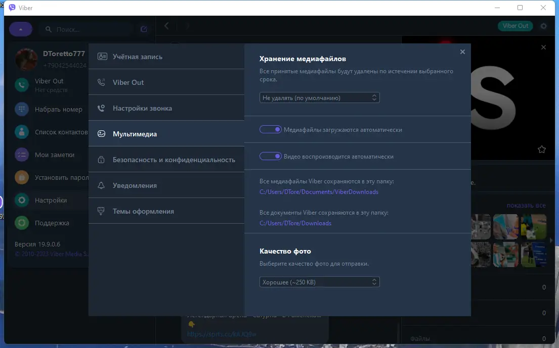This screenshot has width=559, height=348.
Task: Click показать все to view all media
Action: pos(526,205)
